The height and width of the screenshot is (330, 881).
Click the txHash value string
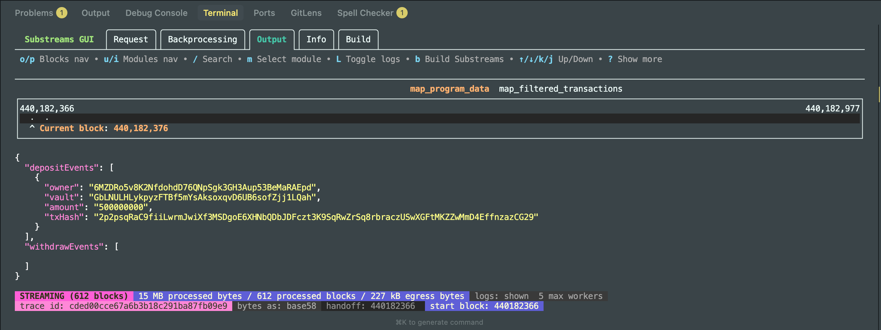[x=316, y=217]
